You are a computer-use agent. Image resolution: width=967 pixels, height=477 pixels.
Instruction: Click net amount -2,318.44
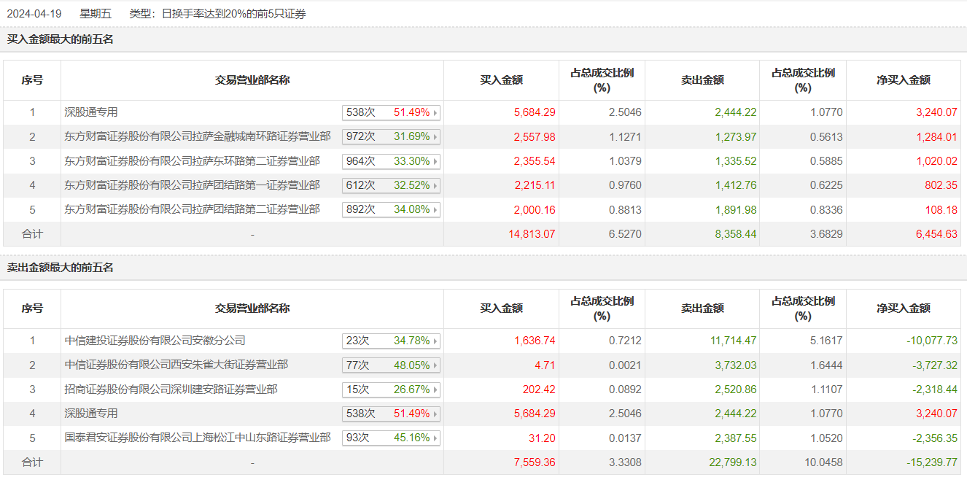(x=934, y=389)
